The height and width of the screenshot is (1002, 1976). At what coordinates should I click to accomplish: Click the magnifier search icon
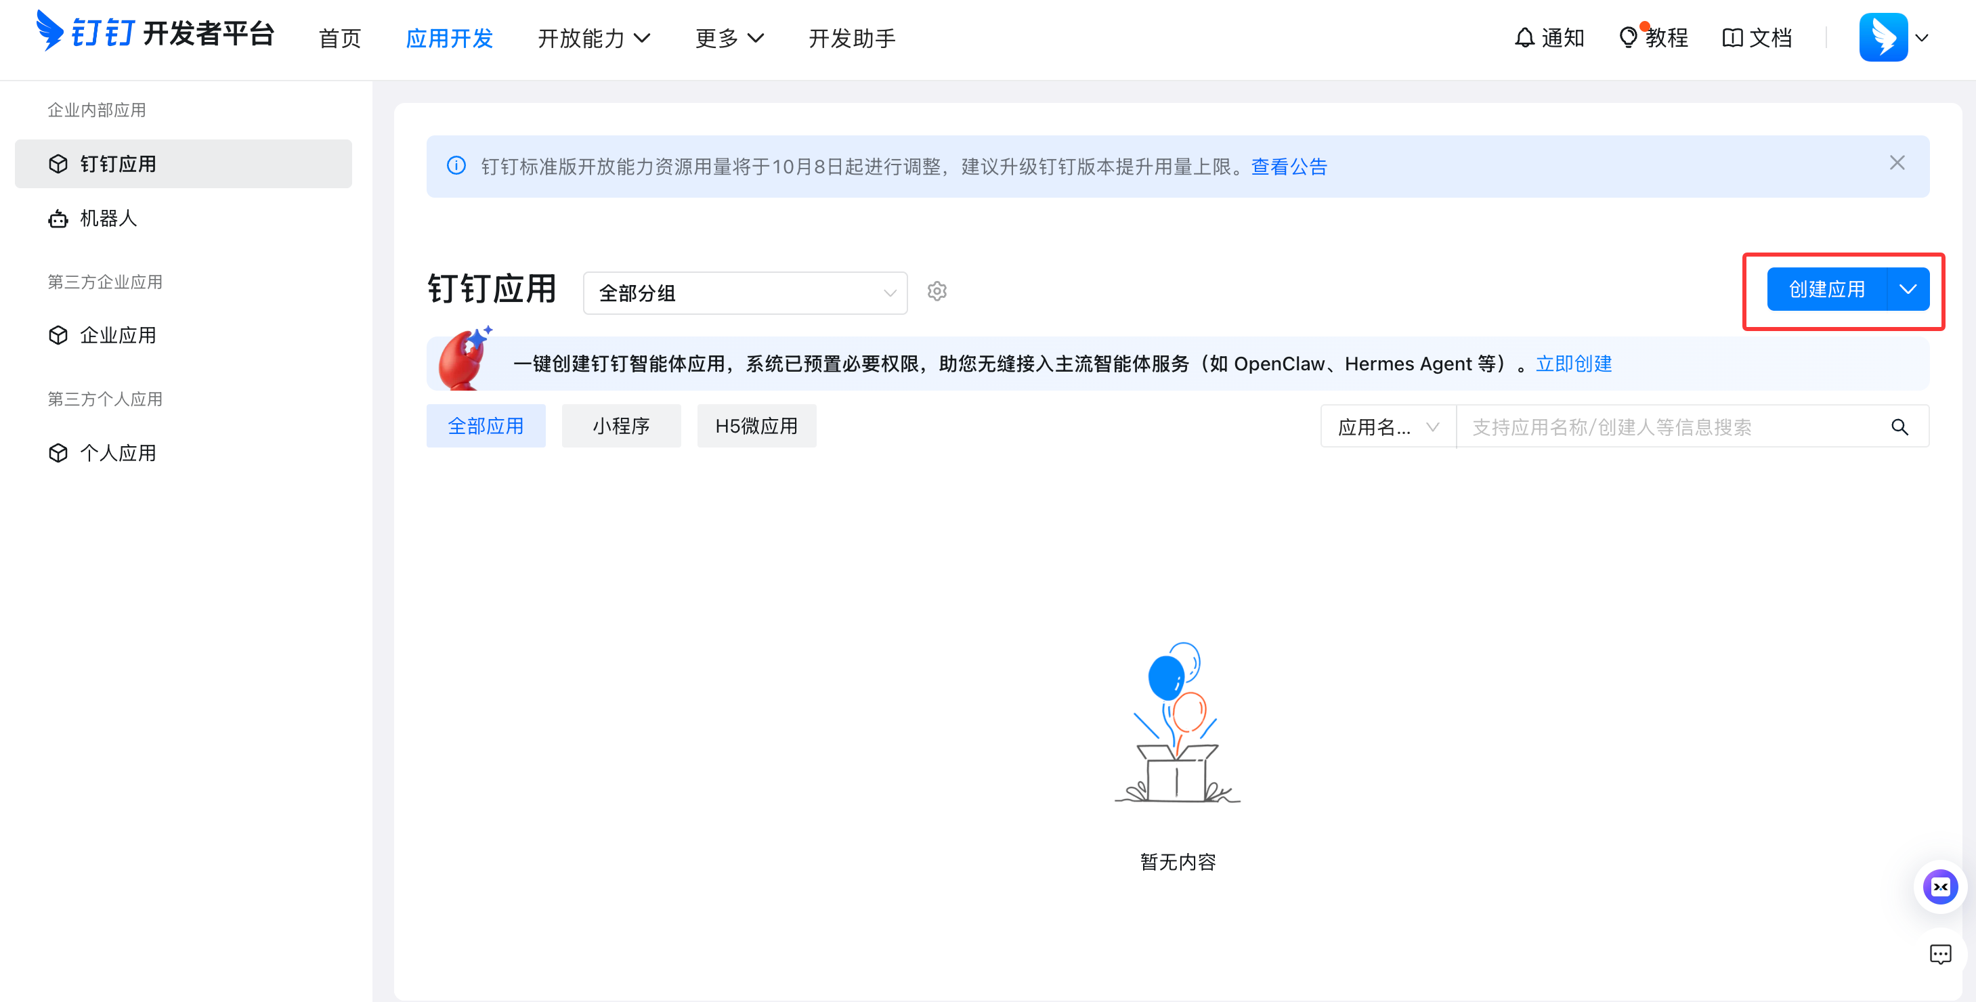click(x=1899, y=427)
